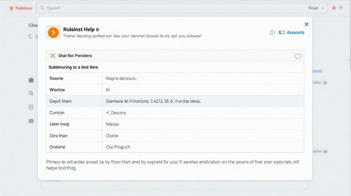This screenshot has height=196, width=351.
Task: Click the info circle icon beside Alssonts
Action: [272, 33]
